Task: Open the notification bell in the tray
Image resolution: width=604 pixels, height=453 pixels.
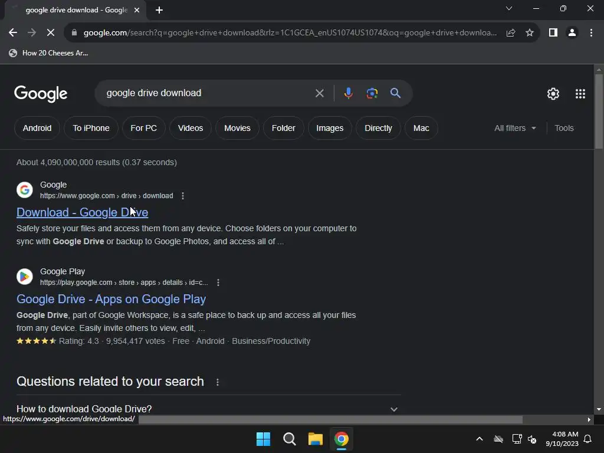Action: pos(588,439)
